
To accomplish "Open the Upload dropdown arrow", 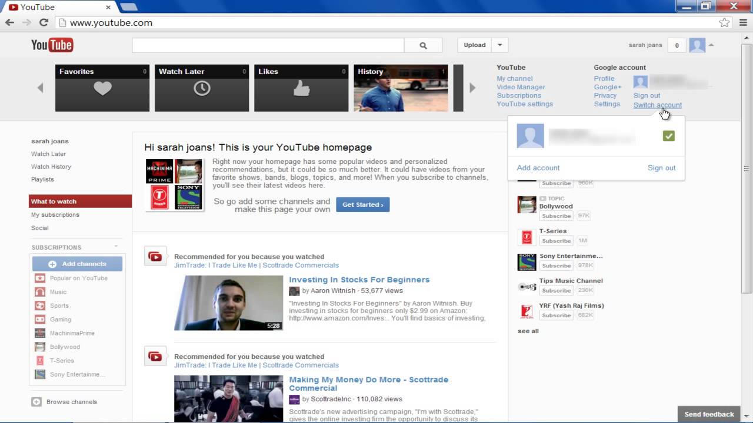I will pos(499,45).
